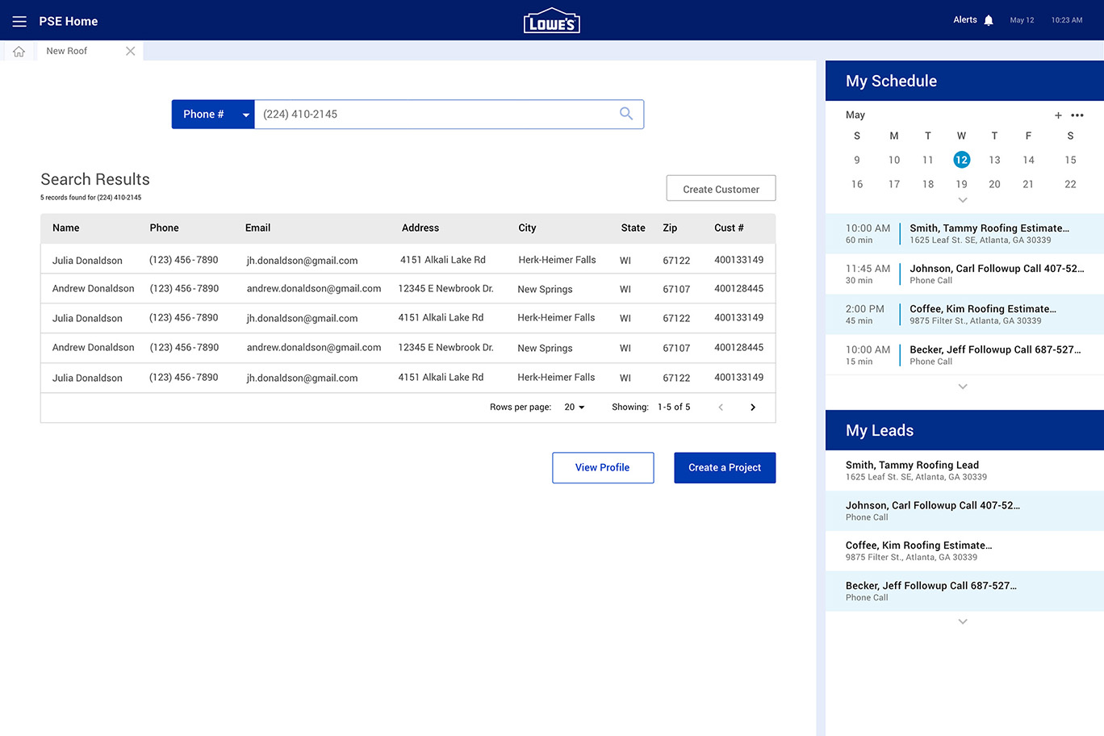This screenshot has width=1104, height=736.
Task: Open the schedule more options ellipsis
Action: pyautogui.click(x=1077, y=115)
